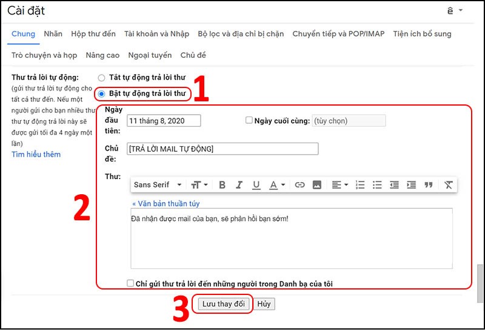Click the last day optional date field
Image resolution: width=485 pixels, height=332 pixels.
pyautogui.click(x=349, y=121)
